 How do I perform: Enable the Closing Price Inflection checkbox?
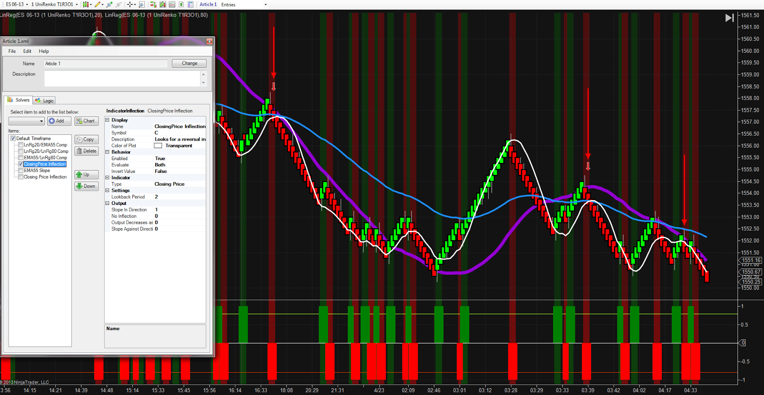coord(21,177)
